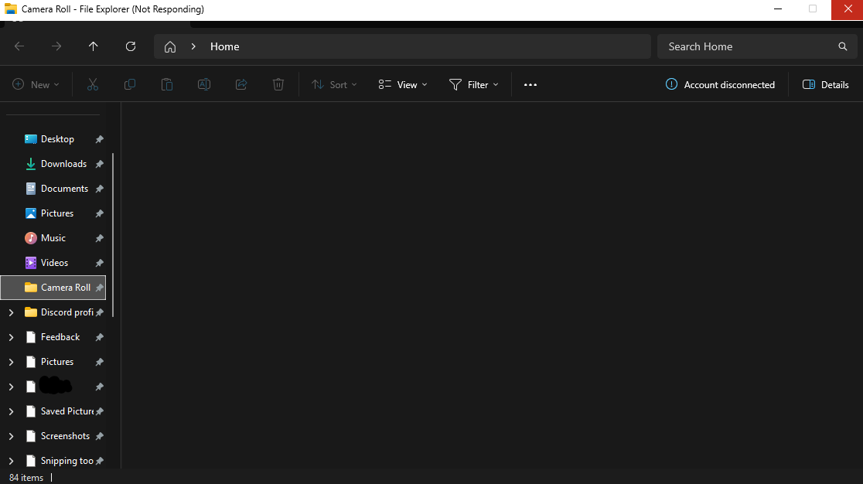Go up one folder level

coord(93,46)
